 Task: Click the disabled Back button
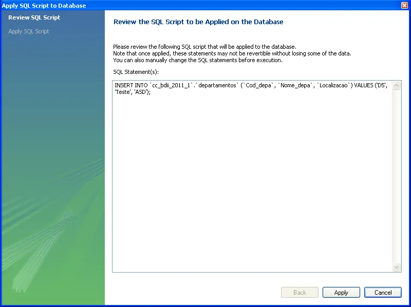[300, 293]
